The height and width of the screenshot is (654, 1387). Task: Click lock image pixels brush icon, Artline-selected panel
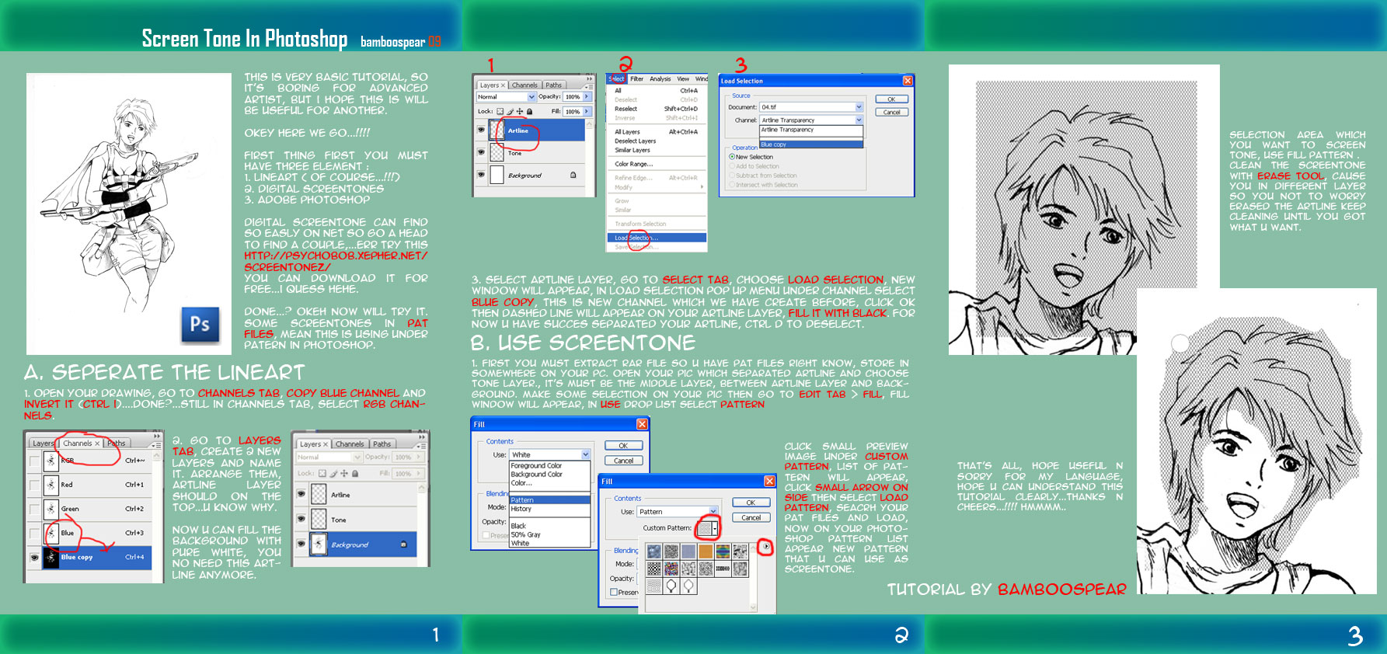coord(511,111)
